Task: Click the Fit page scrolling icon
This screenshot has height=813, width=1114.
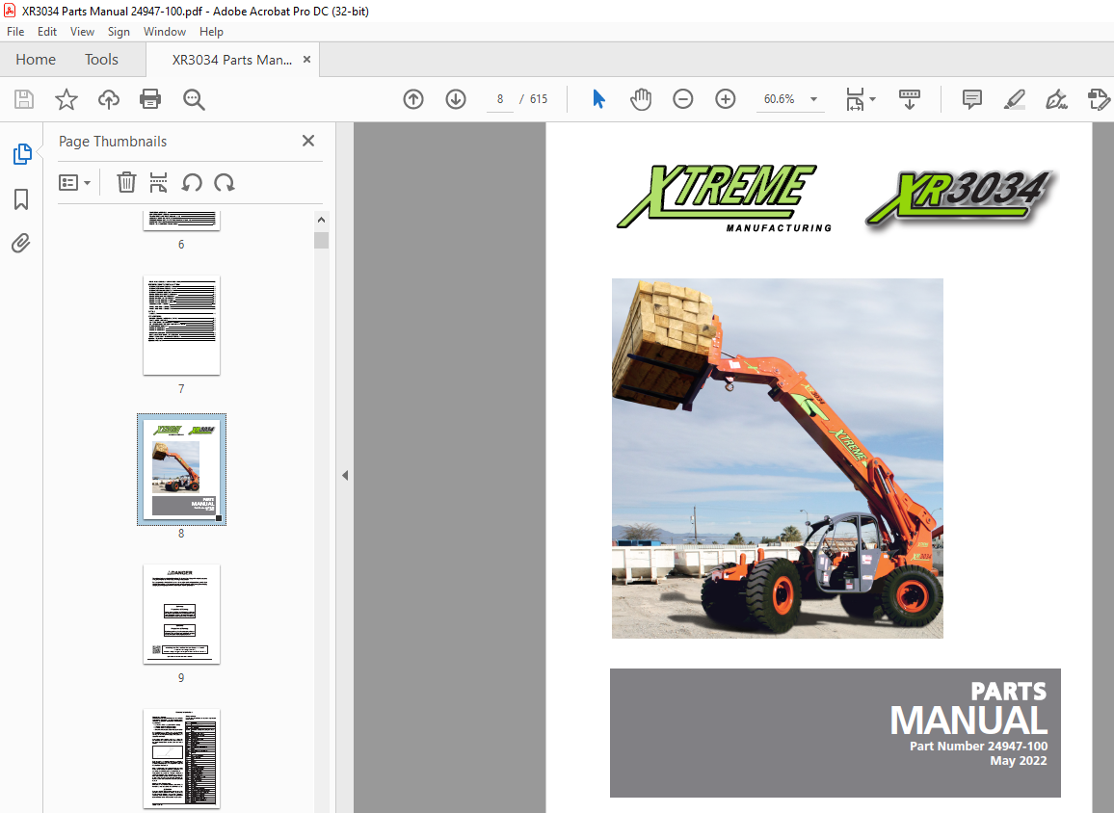Action: 855,99
